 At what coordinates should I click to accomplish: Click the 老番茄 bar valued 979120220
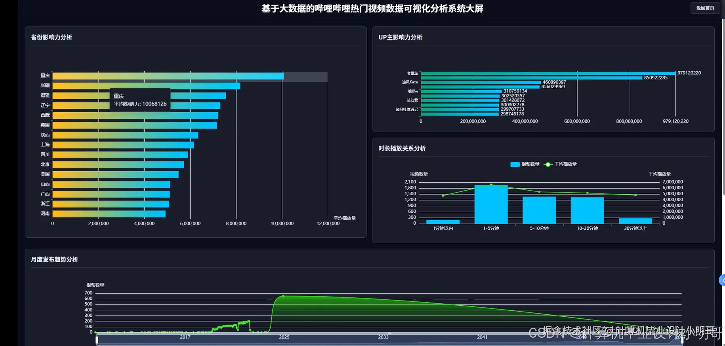pos(548,73)
